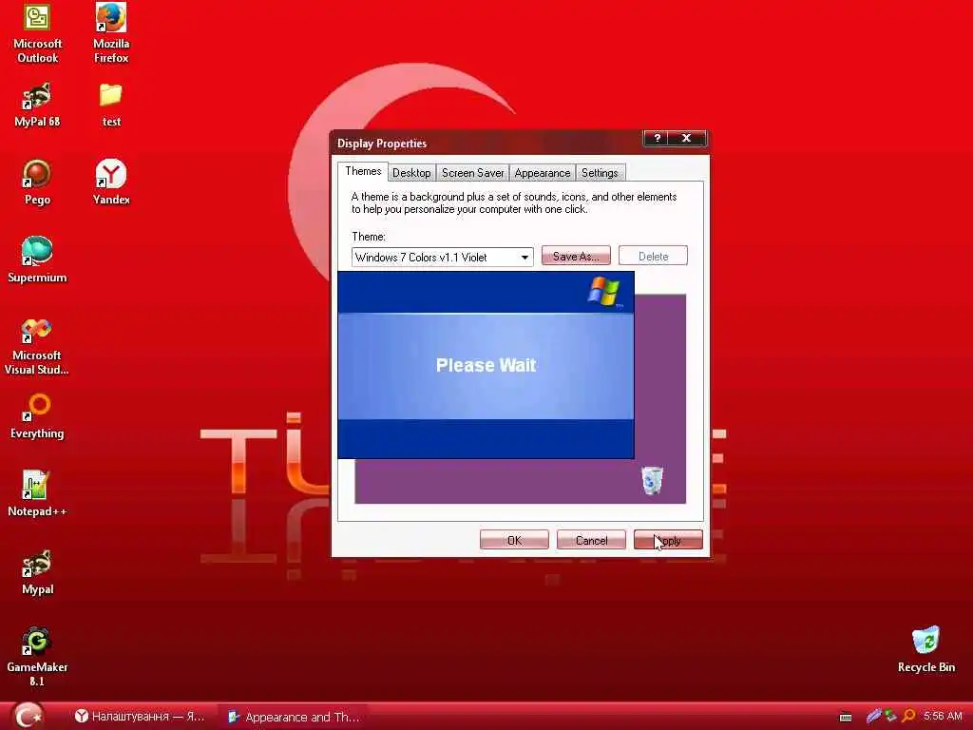This screenshot has width=973, height=730.
Task: Click the 5:56 AM taskbar clock
Action: click(x=943, y=716)
